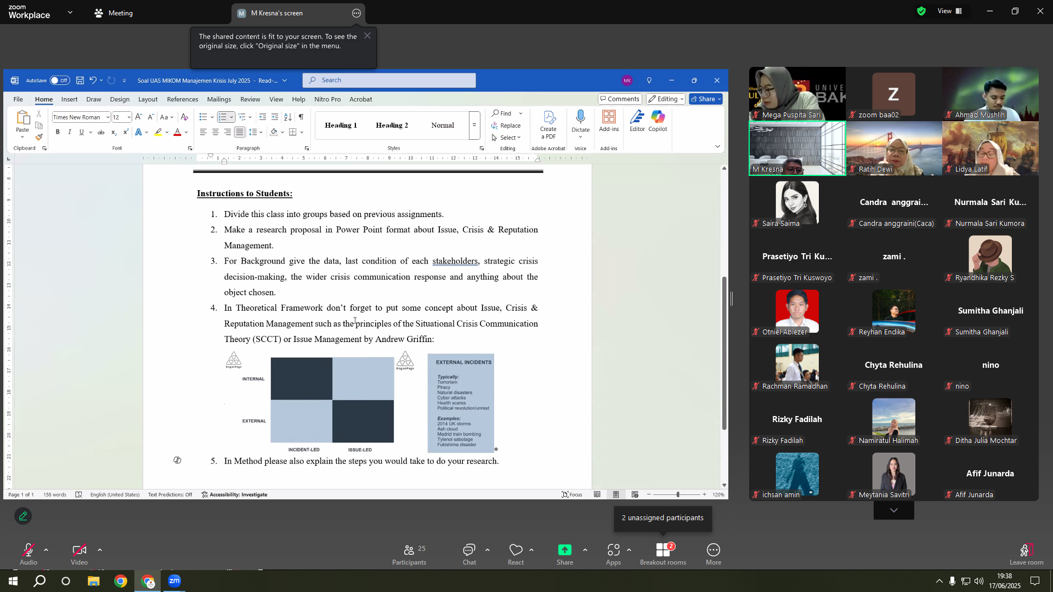Toggle Italic formatting
Image resolution: width=1053 pixels, height=592 pixels.
pos(70,132)
